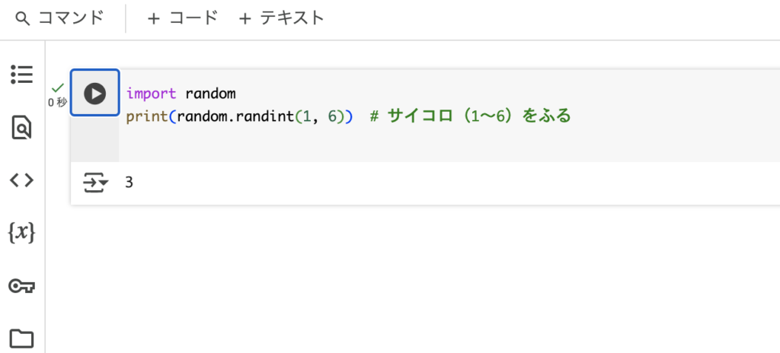Open the find and replace panel icon
The height and width of the screenshot is (353, 780).
click(22, 128)
